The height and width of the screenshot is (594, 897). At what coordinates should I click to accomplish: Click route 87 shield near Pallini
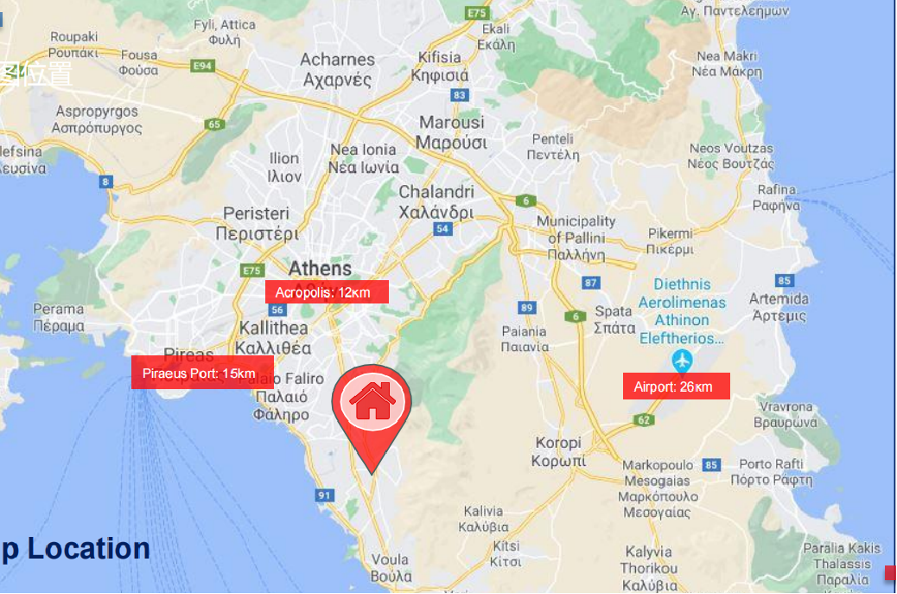click(x=590, y=282)
